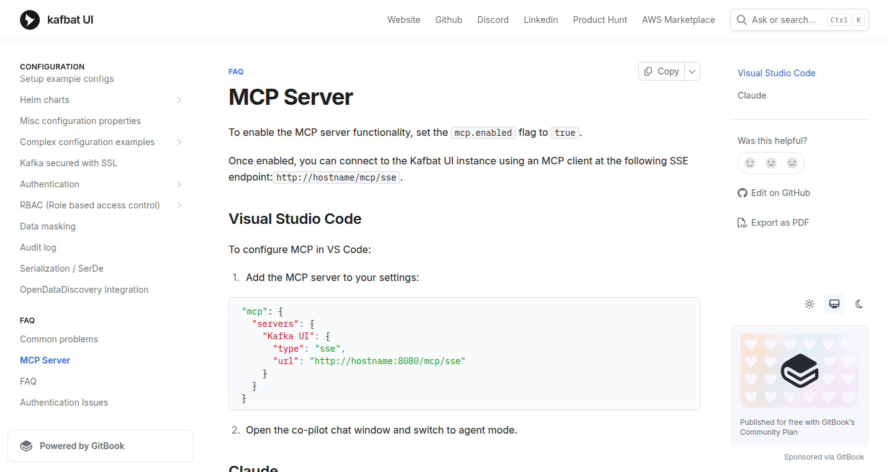Click the Ask or search input field
The height and width of the screenshot is (472, 894).
pos(800,20)
